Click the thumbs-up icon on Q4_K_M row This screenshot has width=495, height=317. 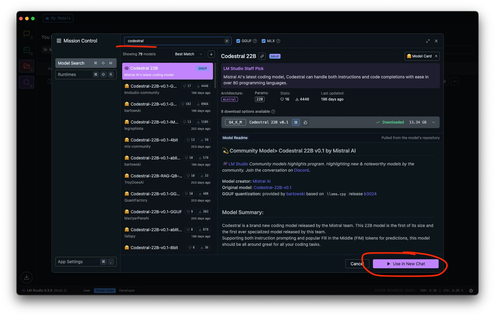(305, 122)
